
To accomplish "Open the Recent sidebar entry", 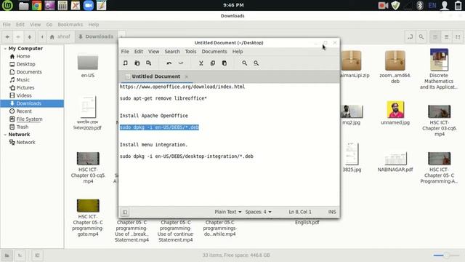I will pyautogui.click(x=24, y=111).
